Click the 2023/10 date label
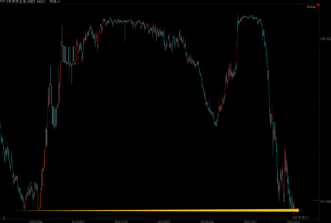Viewport: 331px width, 223px height. coord(293,222)
